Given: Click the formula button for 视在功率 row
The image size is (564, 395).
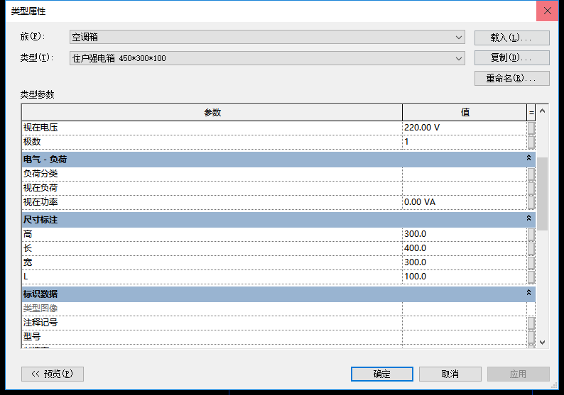Looking at the screenshot, I should (531, 203).
